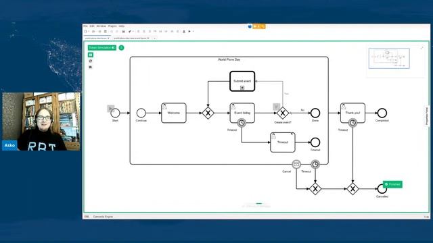Toggle the minimap with its corner icon
Image resolution: width=433 pixels, height=243 pixels.
click(421, 48)
